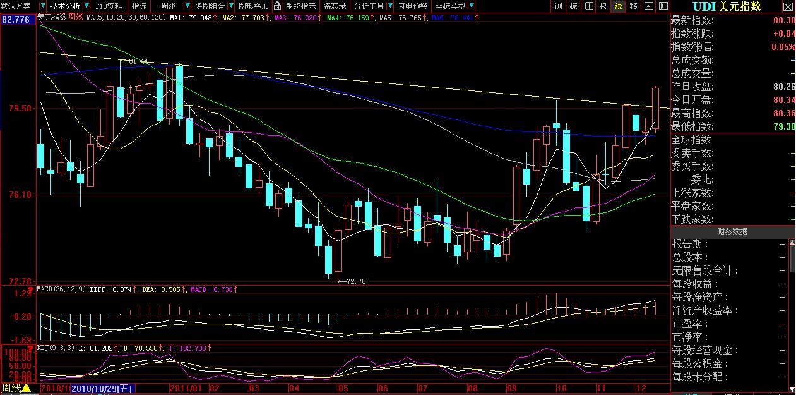The height and width of the screenshot is (395, 796).
Task: Open the 分析工具 dropdown arrow
Action: 390,6
